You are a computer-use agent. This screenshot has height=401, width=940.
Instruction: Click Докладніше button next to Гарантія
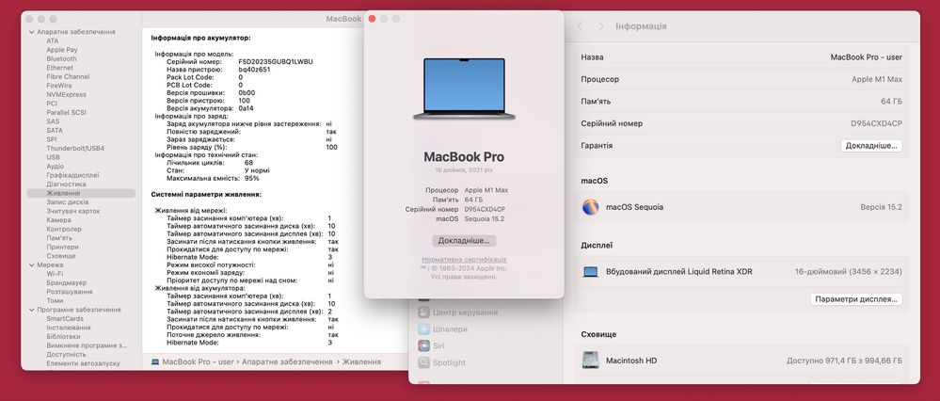[x=871, y=146]
